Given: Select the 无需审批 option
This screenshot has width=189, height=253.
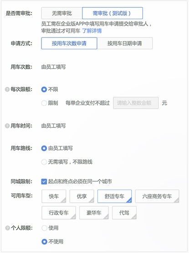Looking at the screenshot, I should pyautogui.click(x=62, y=13).
